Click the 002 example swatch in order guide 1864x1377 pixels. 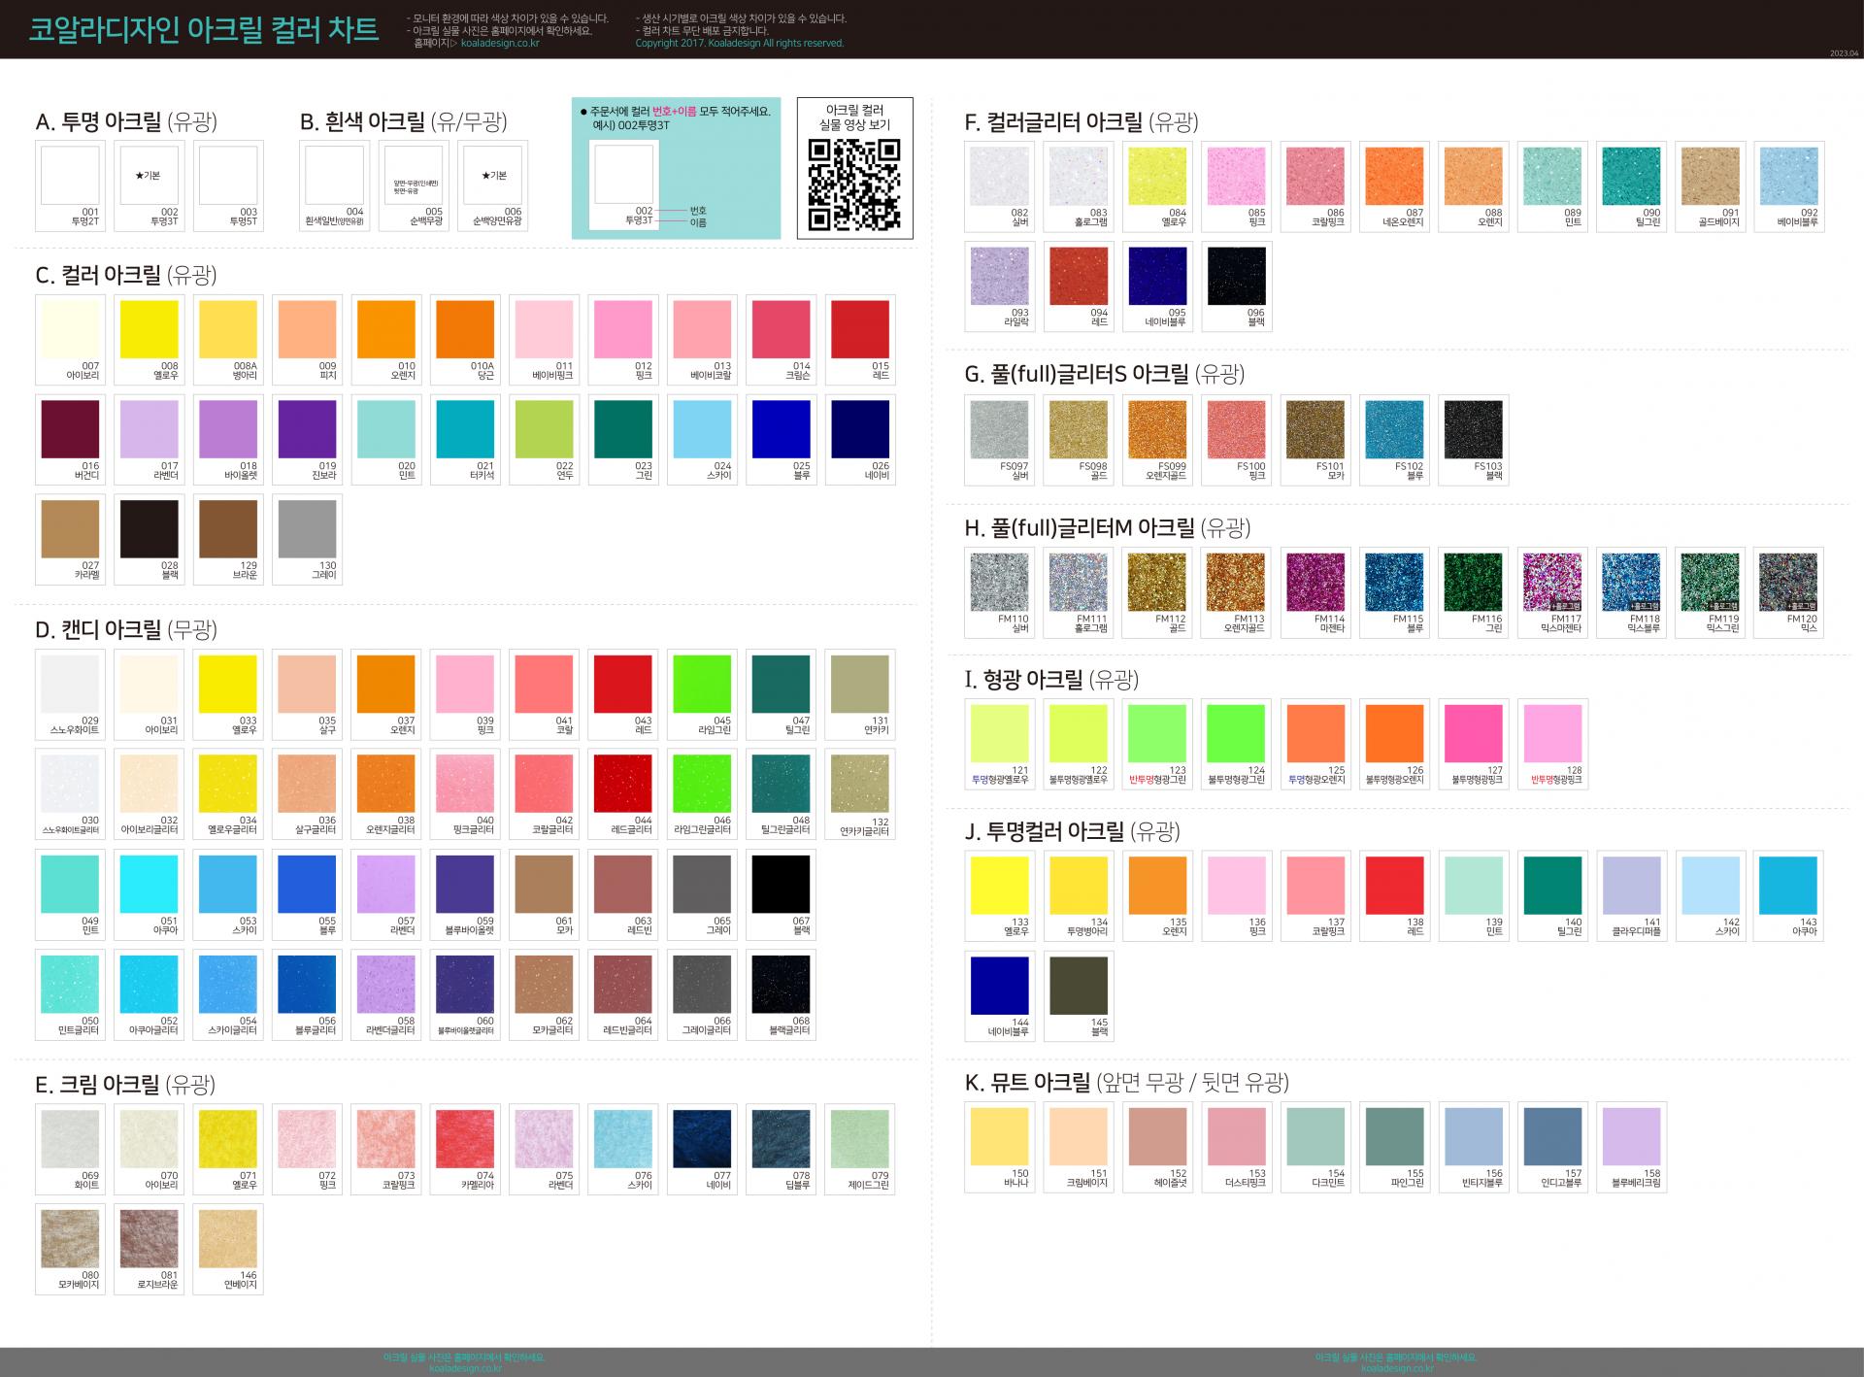[623, 177]
